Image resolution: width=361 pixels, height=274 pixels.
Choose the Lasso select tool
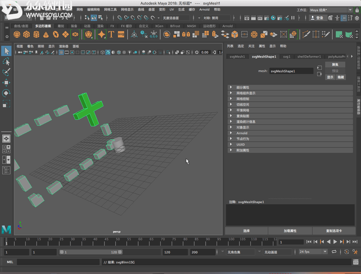pyautogui.click(x=6, y=62)
